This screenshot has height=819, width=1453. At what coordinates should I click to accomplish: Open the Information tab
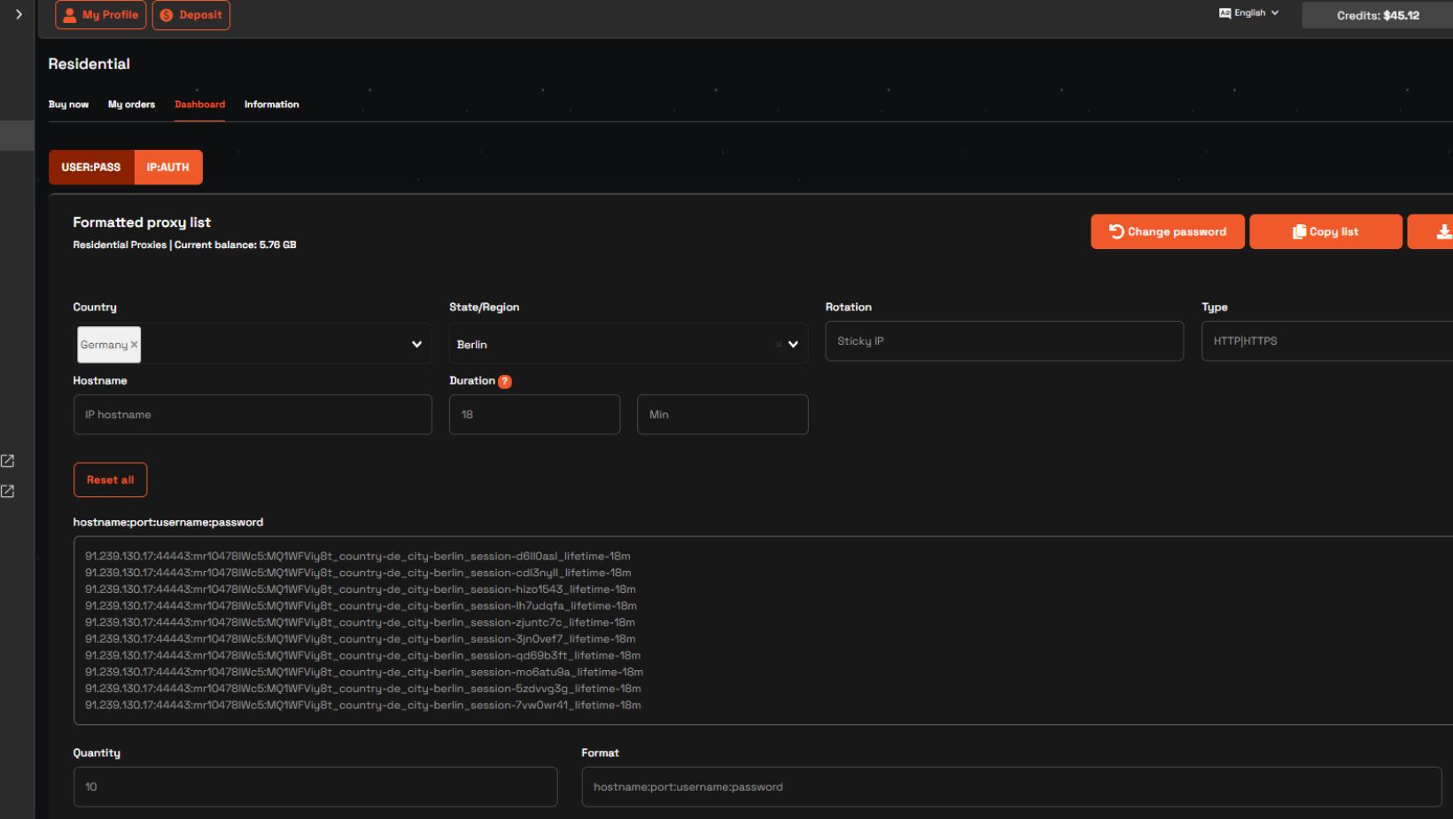tap(272, 105)
